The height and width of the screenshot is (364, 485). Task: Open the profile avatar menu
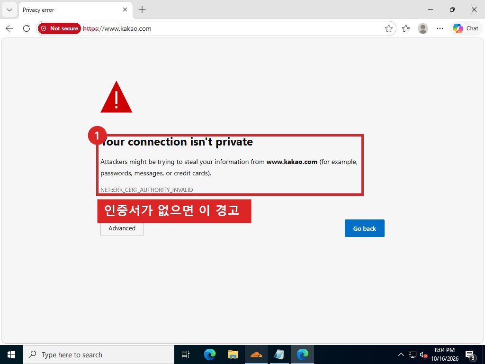pos(423,28)
